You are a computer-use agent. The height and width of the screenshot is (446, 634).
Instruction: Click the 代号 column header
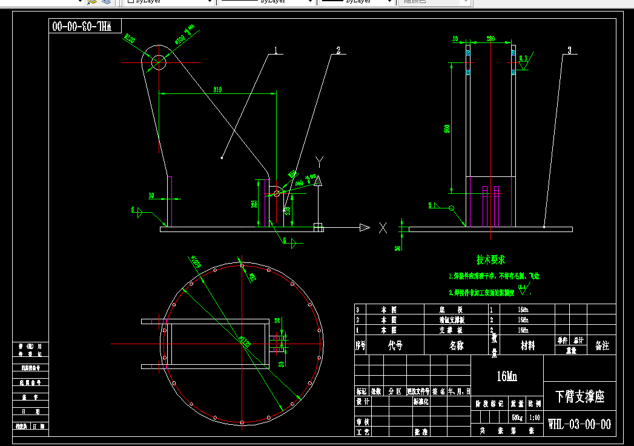[x=395, y=345]
